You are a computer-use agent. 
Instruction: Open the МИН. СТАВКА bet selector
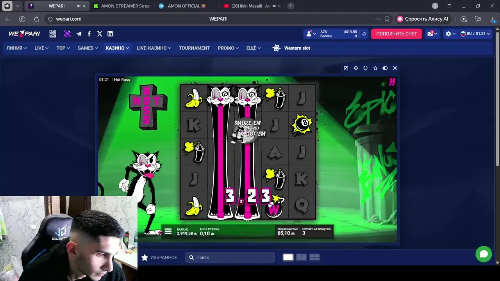tap(209, 231)
